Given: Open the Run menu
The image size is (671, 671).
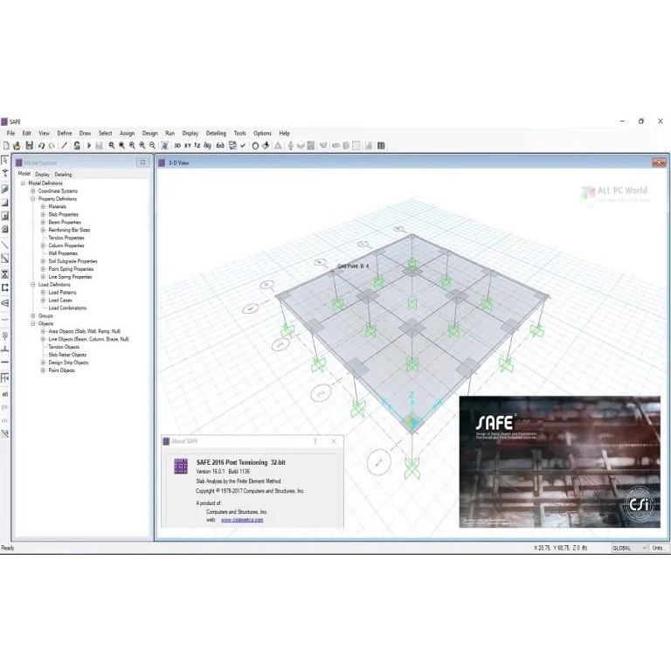Looking at the screenshot, I should [169, 133].
